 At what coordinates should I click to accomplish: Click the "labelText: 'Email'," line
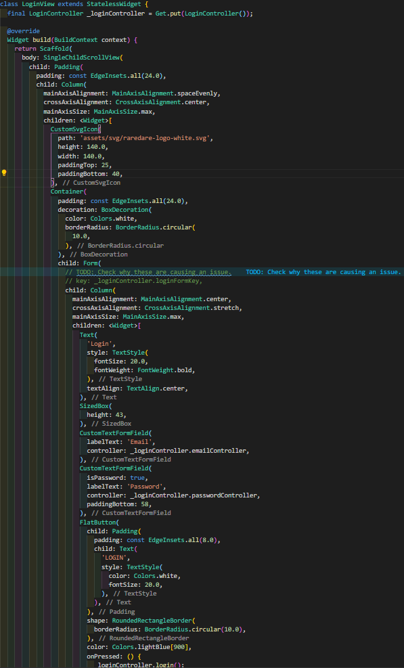point(122,442)
